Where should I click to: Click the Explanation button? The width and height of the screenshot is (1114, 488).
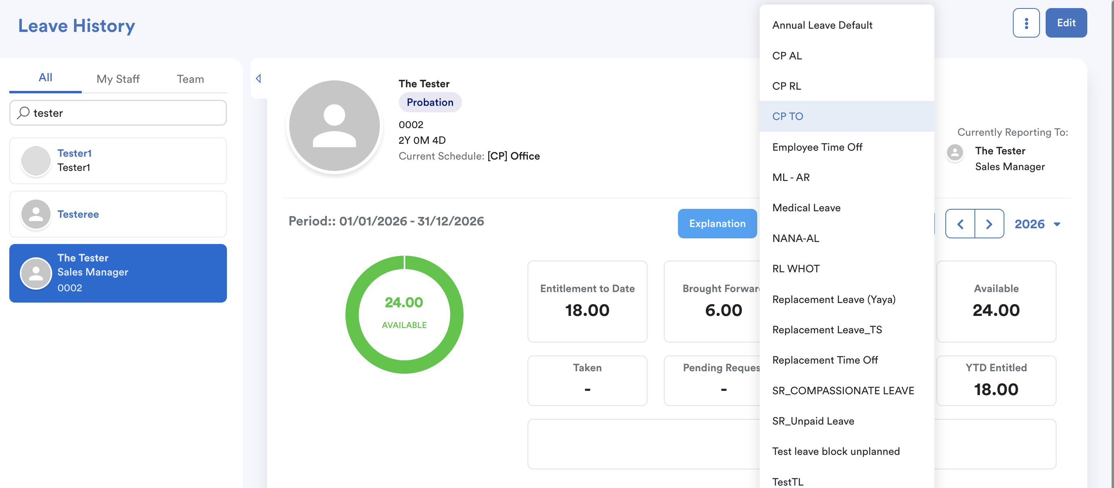[x=717, y=223]
